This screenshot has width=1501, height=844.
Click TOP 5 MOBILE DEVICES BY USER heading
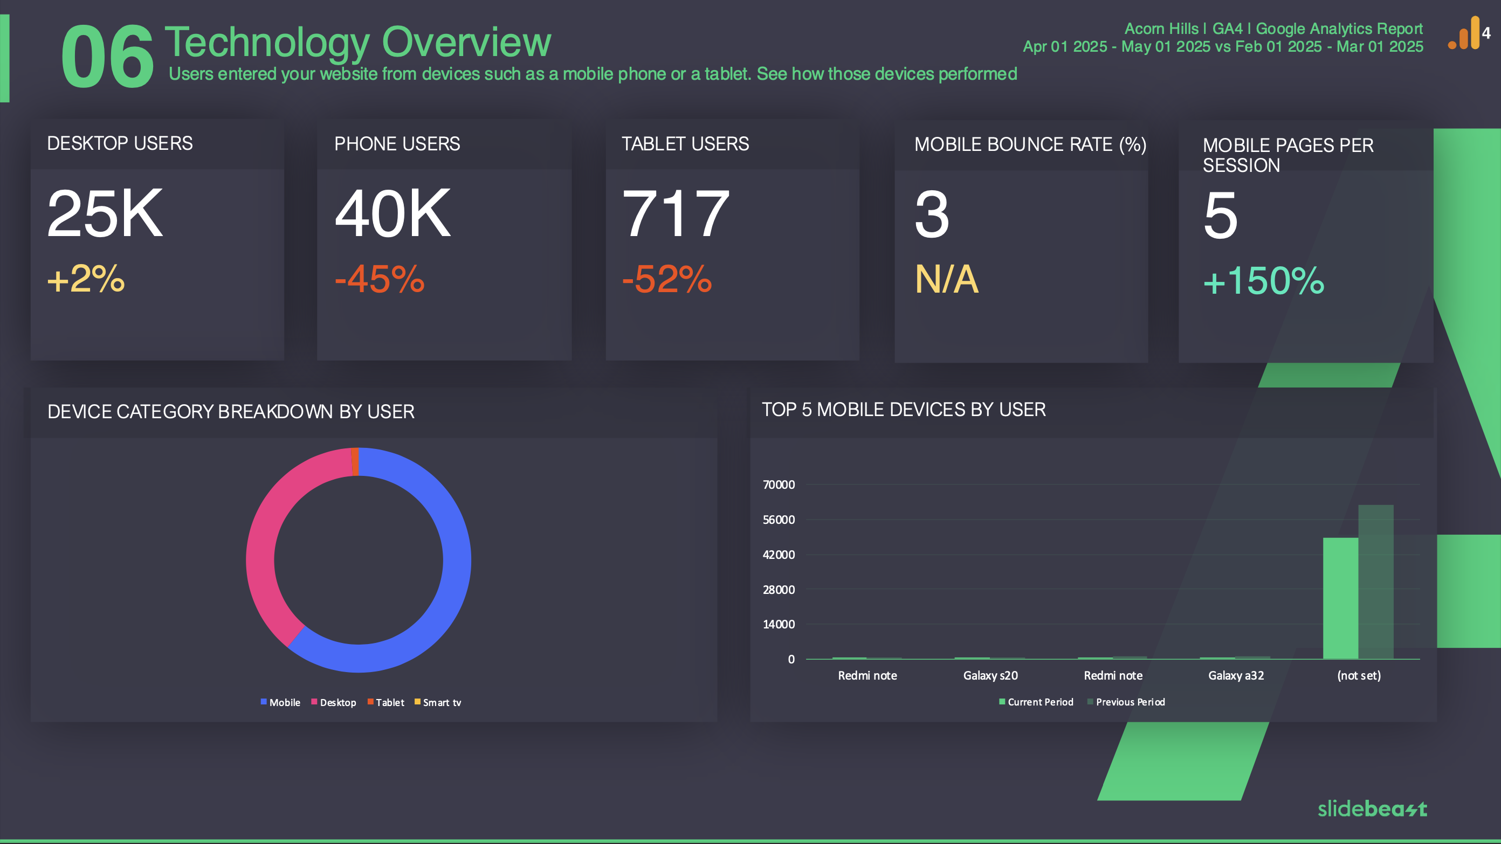tap(904, 410)
